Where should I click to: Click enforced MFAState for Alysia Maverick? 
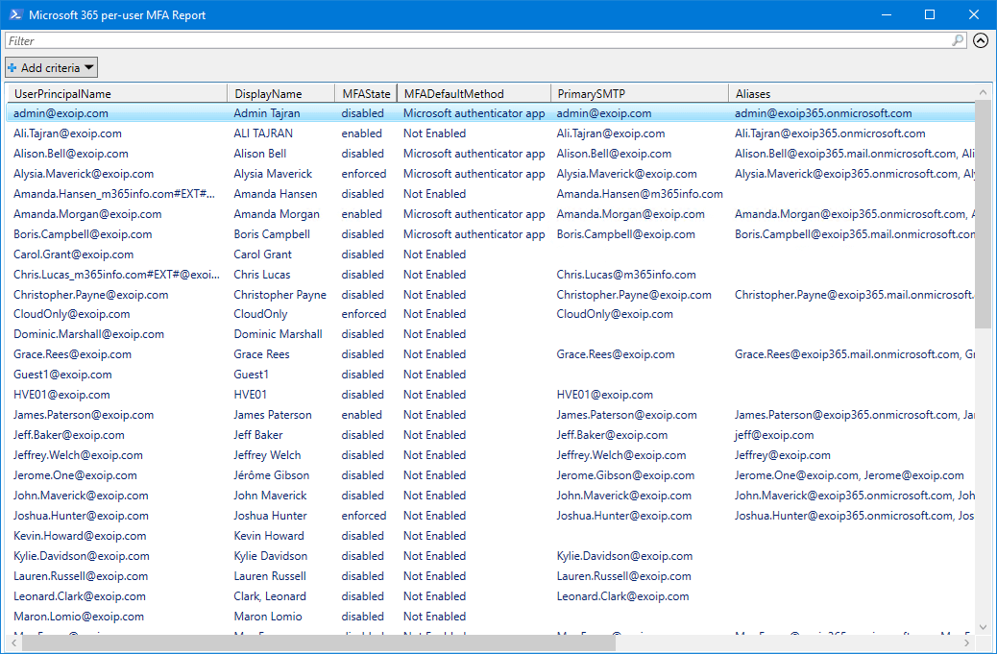point(364,174)
